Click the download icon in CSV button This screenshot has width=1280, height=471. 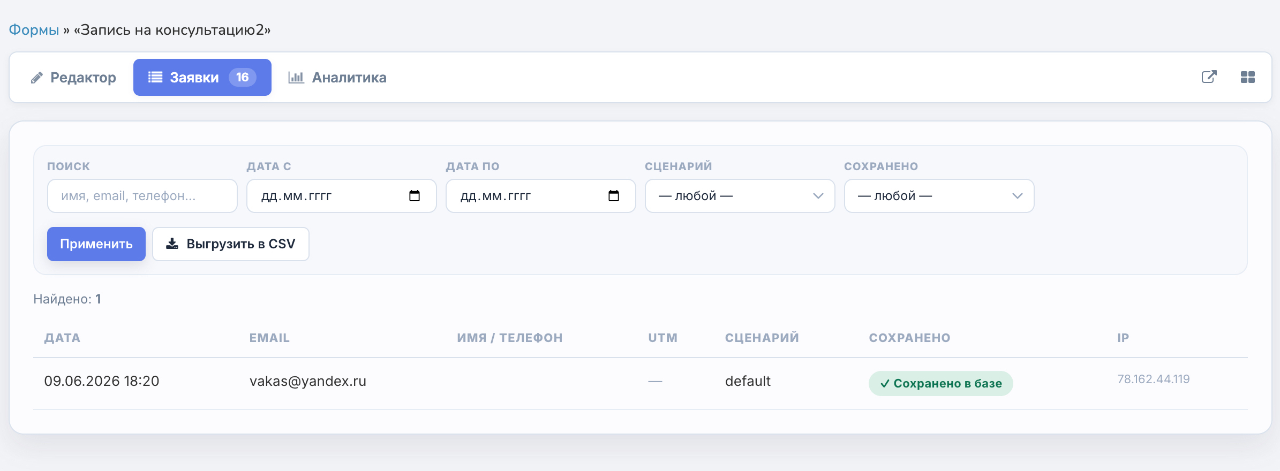coord(172,244)
